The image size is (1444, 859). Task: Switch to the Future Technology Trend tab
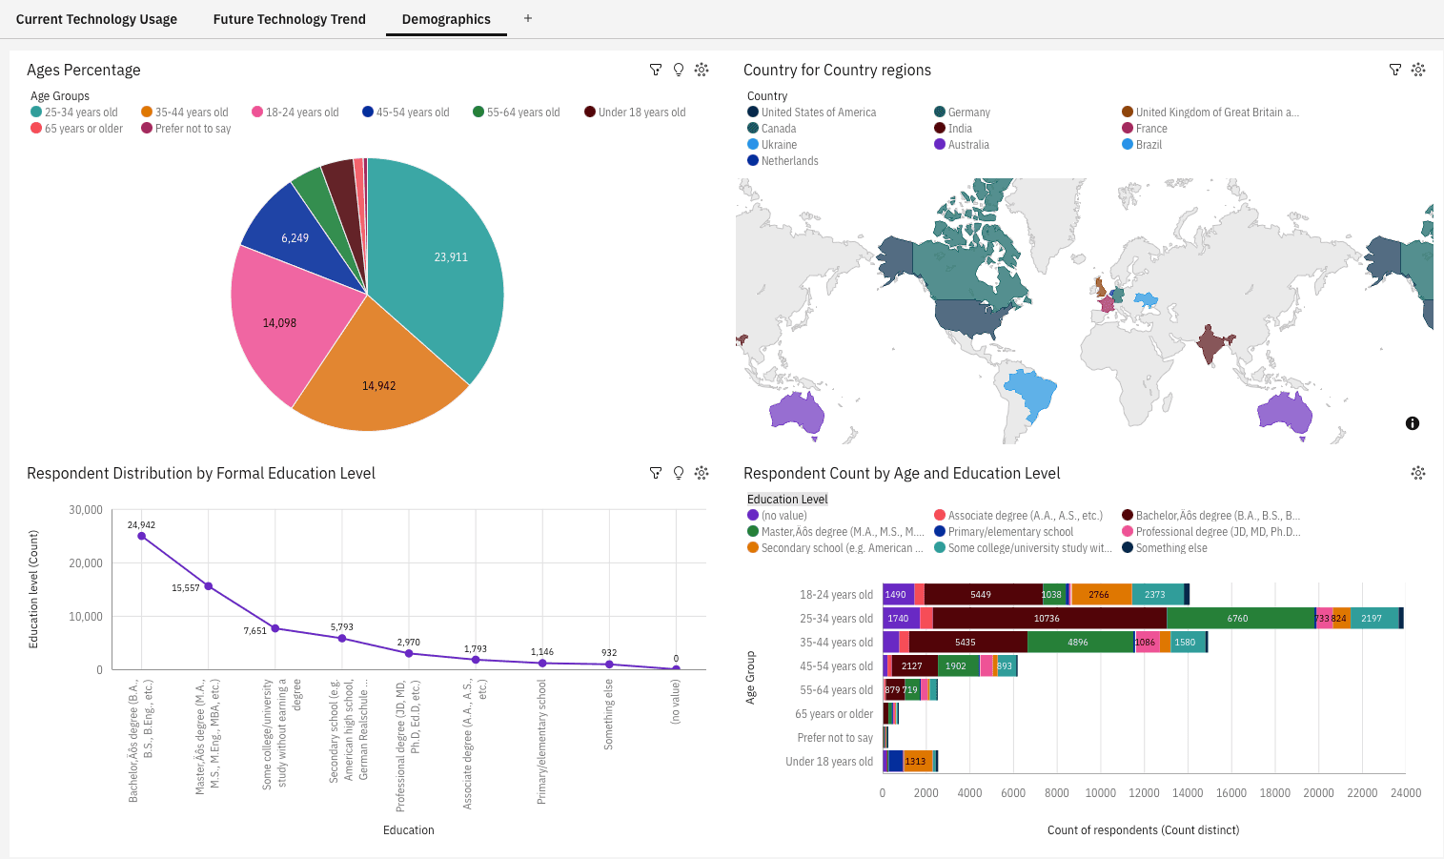289,18
